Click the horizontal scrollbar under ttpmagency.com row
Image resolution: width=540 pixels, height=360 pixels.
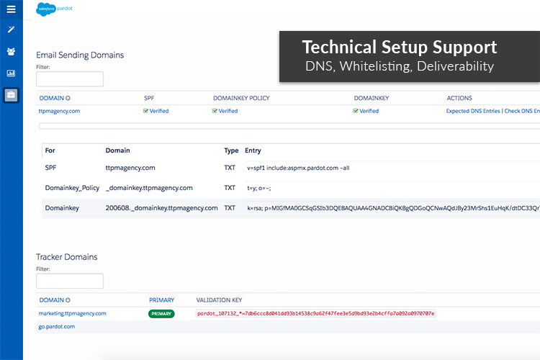pos(289,126)
